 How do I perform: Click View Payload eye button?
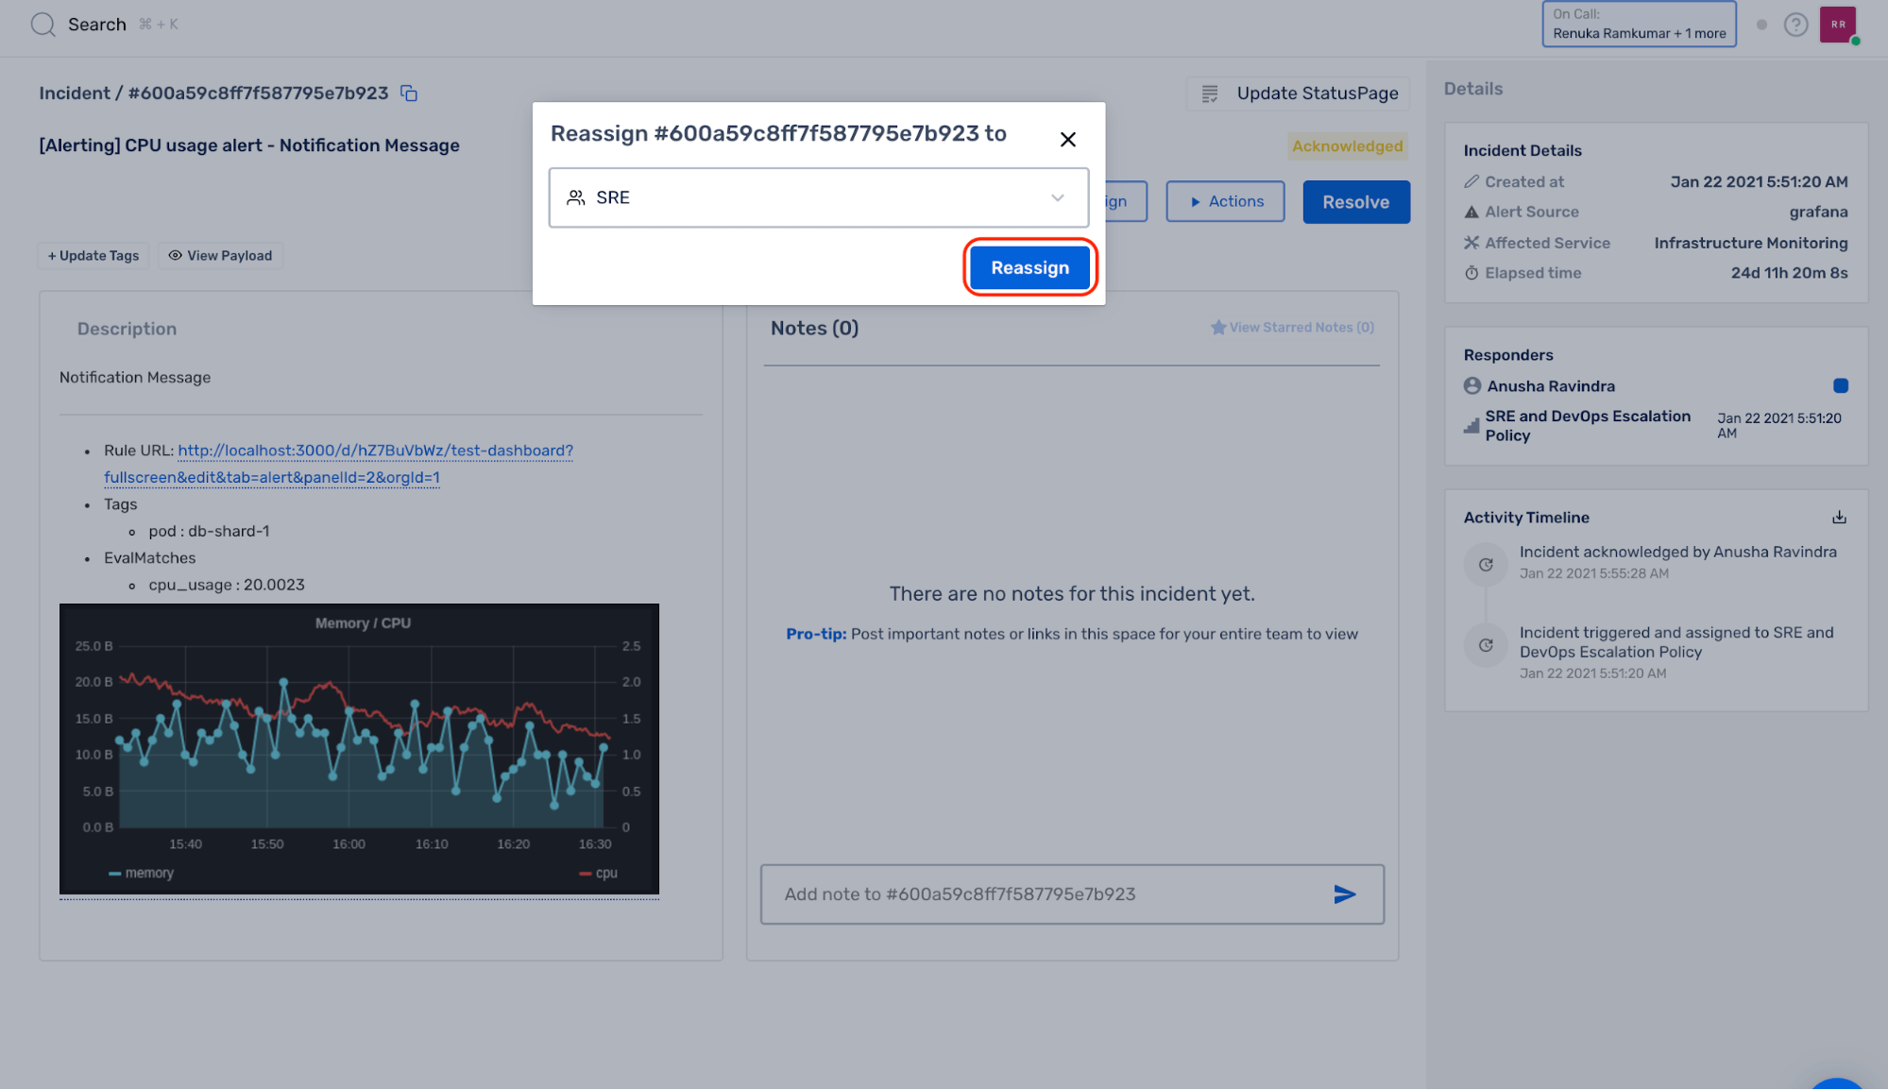tap(221, 256)
